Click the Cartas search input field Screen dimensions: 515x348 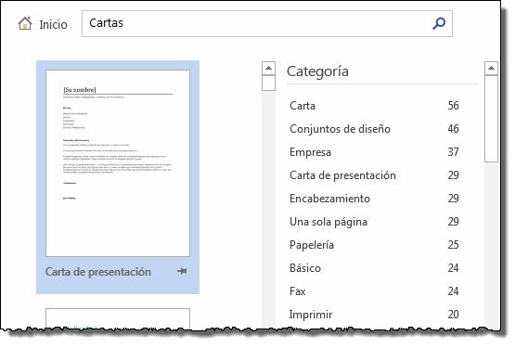click(x=267, y=23)
